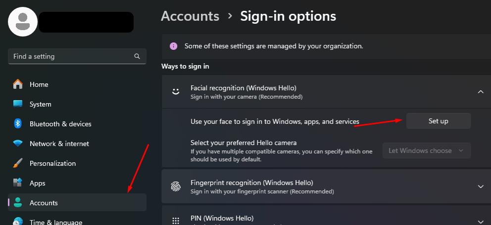Click the Accounts person icon
This screenshot has height=225, width=491.
18,203
